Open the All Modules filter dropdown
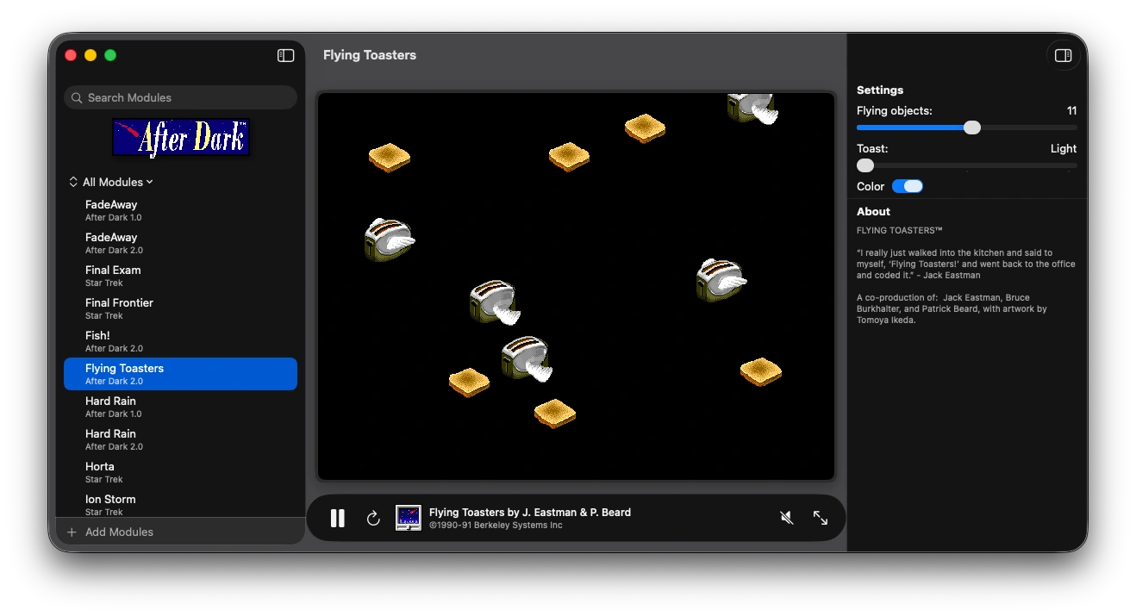This screenshot has height=616, width=1136. tap(110, 182)
